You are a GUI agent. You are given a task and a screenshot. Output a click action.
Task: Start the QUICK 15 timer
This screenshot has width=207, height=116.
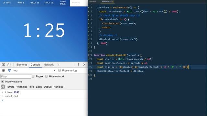(35, 3)
